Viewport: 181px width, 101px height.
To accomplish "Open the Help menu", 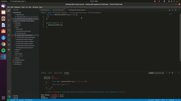I will tap(41, 7).
